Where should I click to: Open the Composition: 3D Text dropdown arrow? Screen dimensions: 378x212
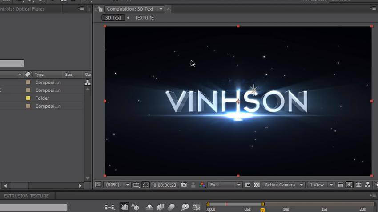coord(161,9)
